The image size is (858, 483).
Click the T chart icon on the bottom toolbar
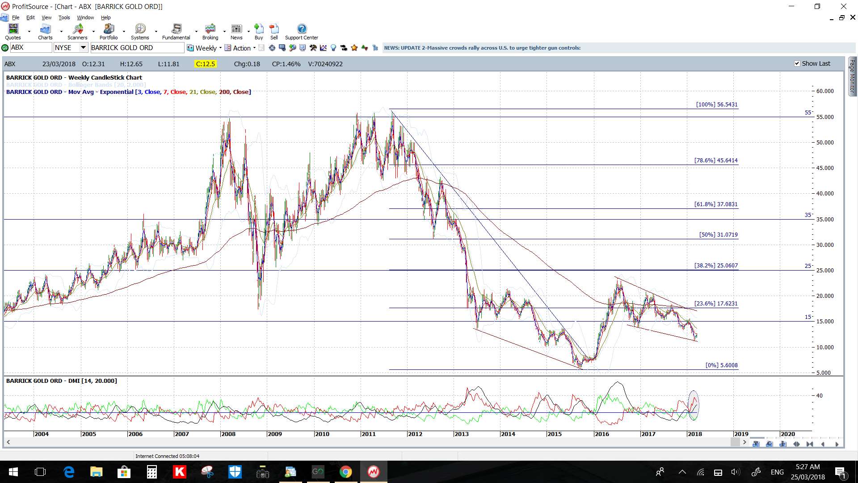click(x=756, y=444)
